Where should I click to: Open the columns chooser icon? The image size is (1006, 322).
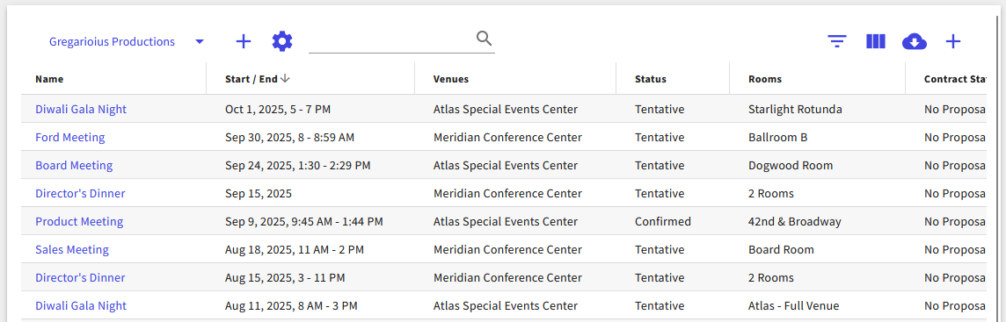876,41
